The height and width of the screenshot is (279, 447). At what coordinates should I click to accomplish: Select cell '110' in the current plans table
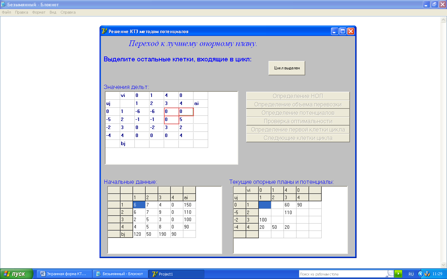point(290,212)
